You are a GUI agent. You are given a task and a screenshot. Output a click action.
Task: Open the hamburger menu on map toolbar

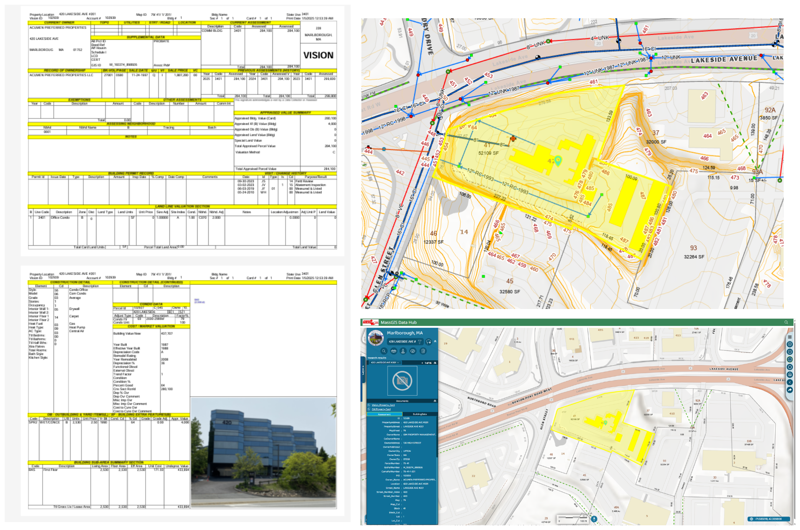point(790,337)
